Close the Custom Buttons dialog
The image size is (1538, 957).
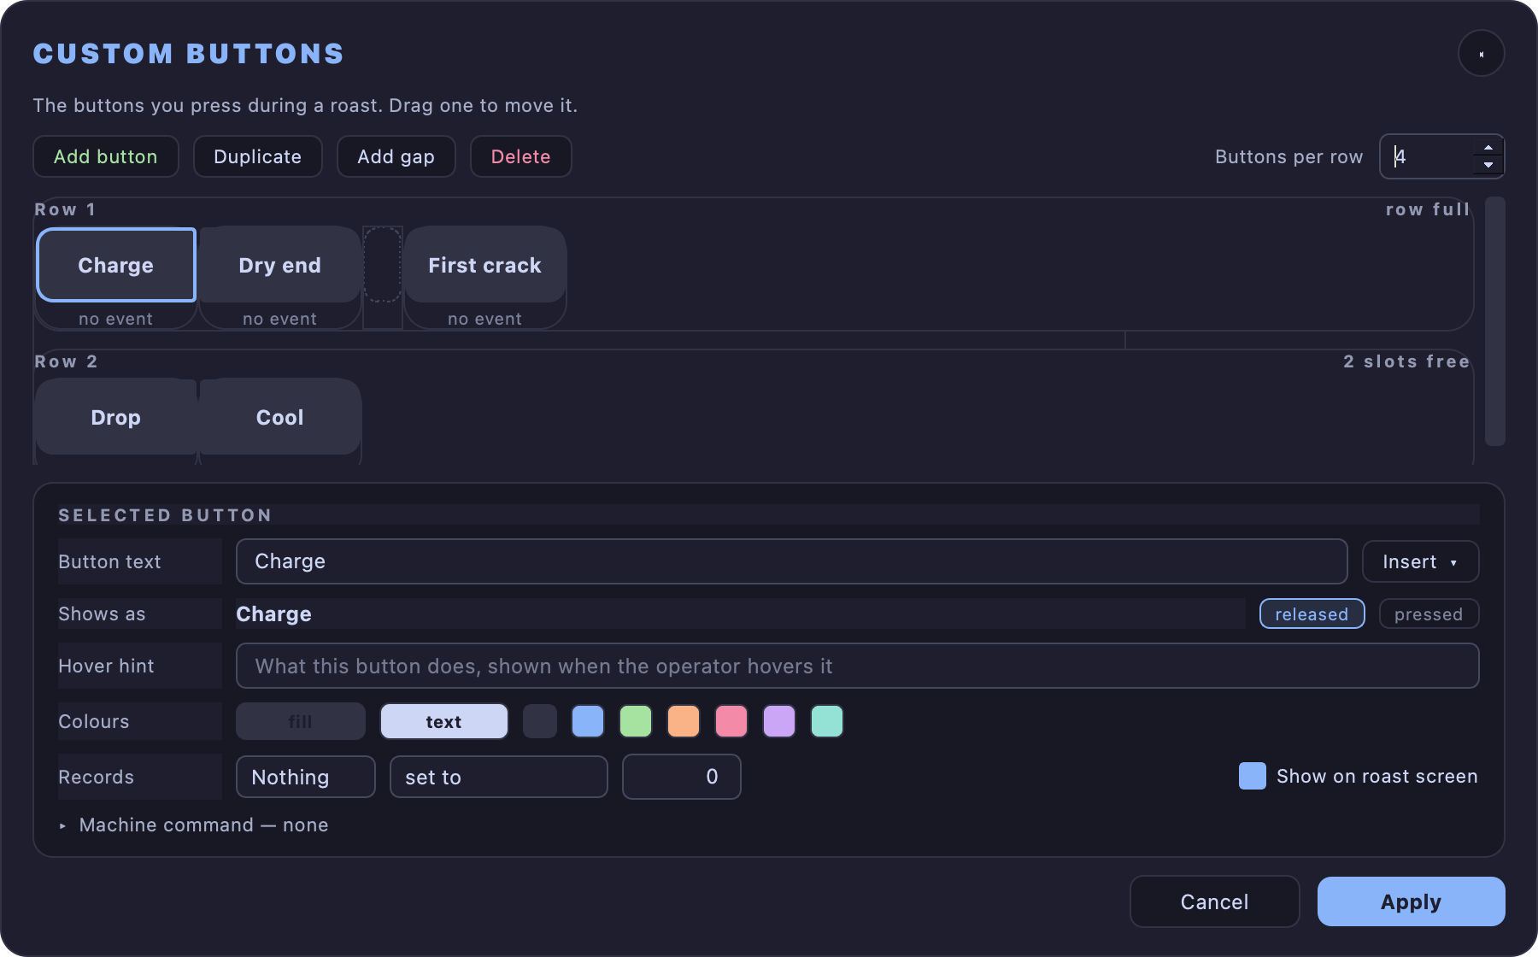1481,54
